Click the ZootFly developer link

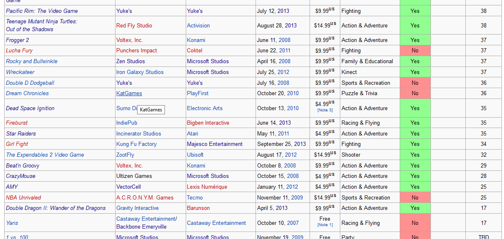pos(125,155)
